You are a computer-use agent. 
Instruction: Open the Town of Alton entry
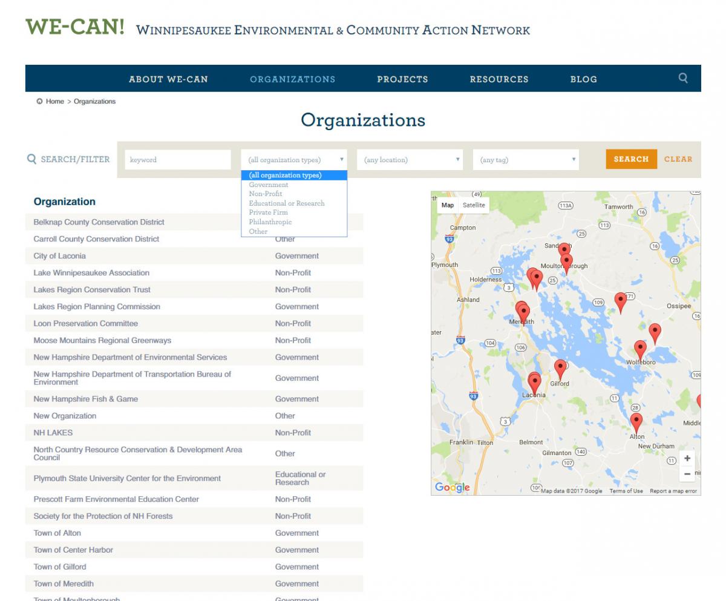[57, 533]
